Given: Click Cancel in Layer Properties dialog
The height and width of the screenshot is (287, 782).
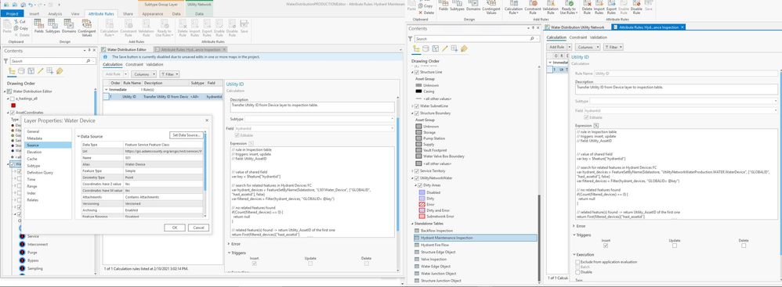Looking at the screenshot, I should tap(198, 228).
